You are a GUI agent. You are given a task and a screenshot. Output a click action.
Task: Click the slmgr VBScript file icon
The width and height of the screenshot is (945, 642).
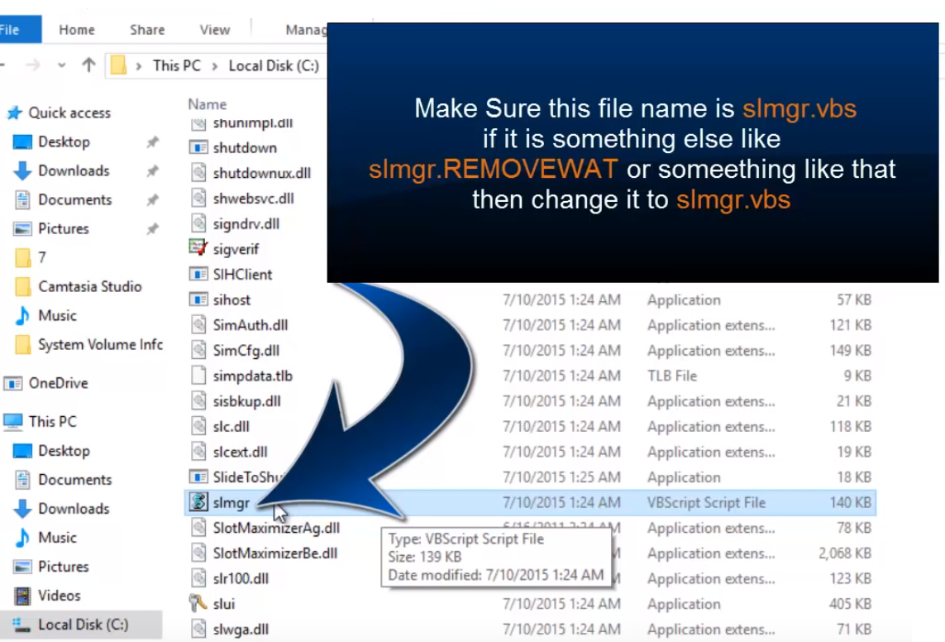pyautogui.click(x=198, y=502)
